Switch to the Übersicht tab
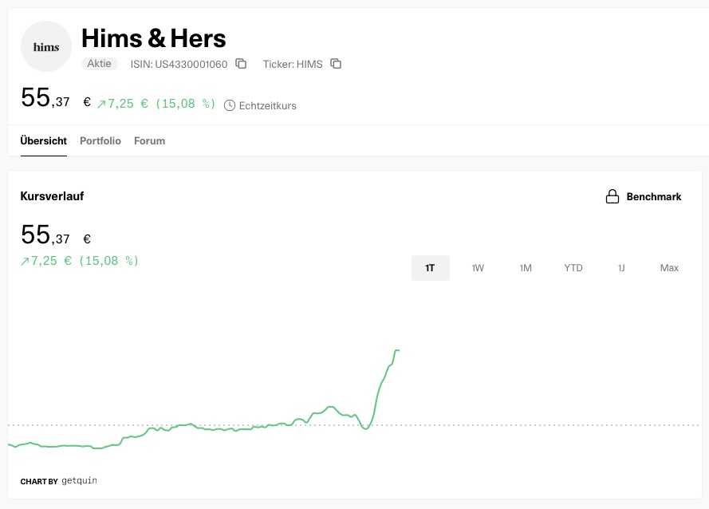This screenshot has width=709, height=509. [x=43, y=141]
